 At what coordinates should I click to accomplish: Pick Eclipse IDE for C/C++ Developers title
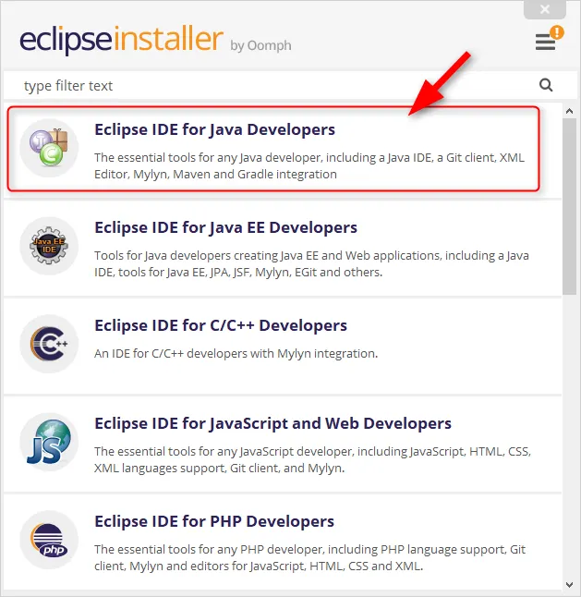coord(221,325)
